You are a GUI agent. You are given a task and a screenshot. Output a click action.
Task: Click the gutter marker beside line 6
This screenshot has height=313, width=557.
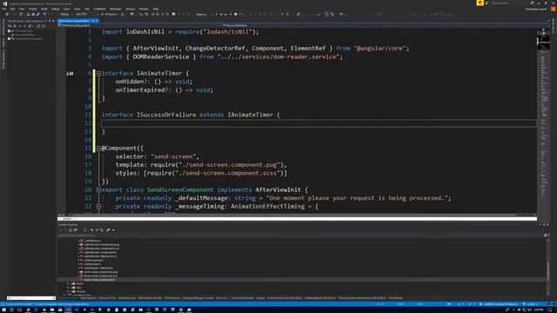(70, 73)
